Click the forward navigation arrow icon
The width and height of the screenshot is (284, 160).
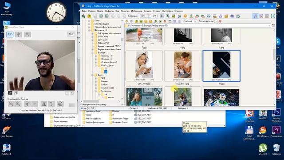click(x=131, y=21)
